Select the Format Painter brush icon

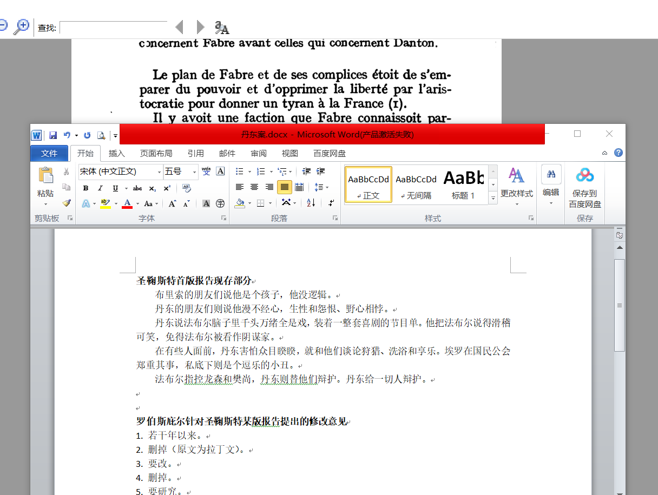click(67, 203)
